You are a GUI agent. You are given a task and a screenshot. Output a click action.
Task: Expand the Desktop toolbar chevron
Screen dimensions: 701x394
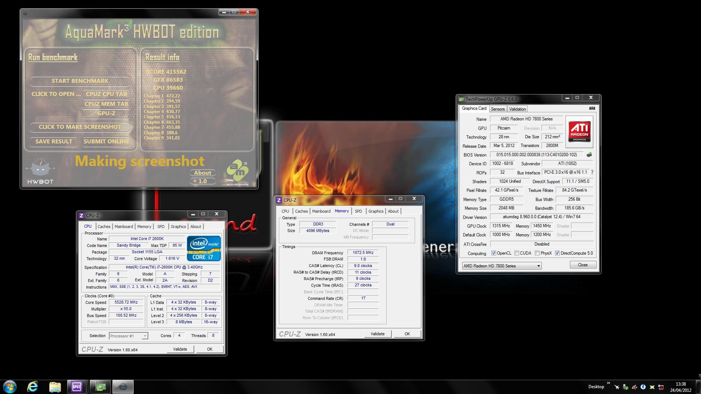pyautogui.click(x=609, y=383)
